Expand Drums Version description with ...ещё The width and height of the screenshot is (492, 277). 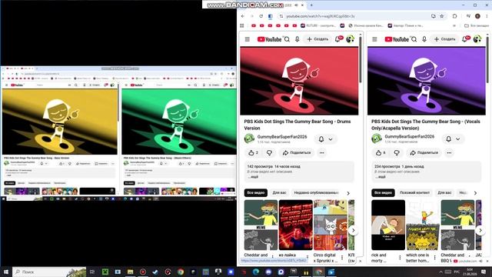253,177
